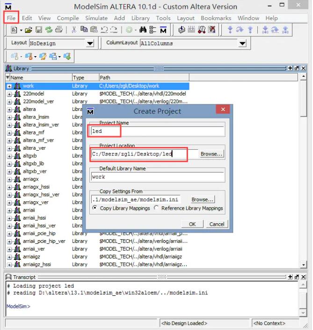Expand the work library tree node

tap(9, 86)
